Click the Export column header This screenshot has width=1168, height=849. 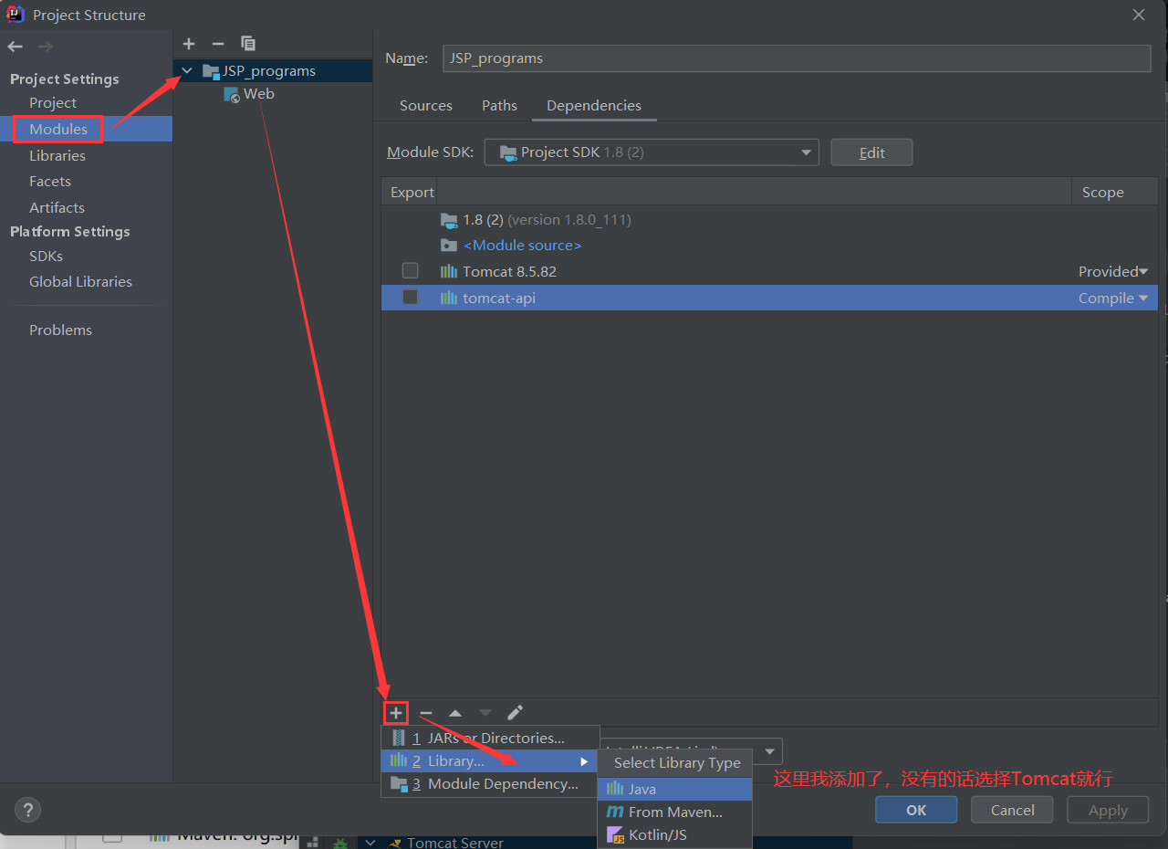[412, 192]
